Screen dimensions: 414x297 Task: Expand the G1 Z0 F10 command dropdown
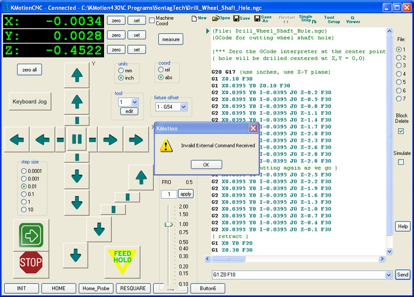point(388,275)
